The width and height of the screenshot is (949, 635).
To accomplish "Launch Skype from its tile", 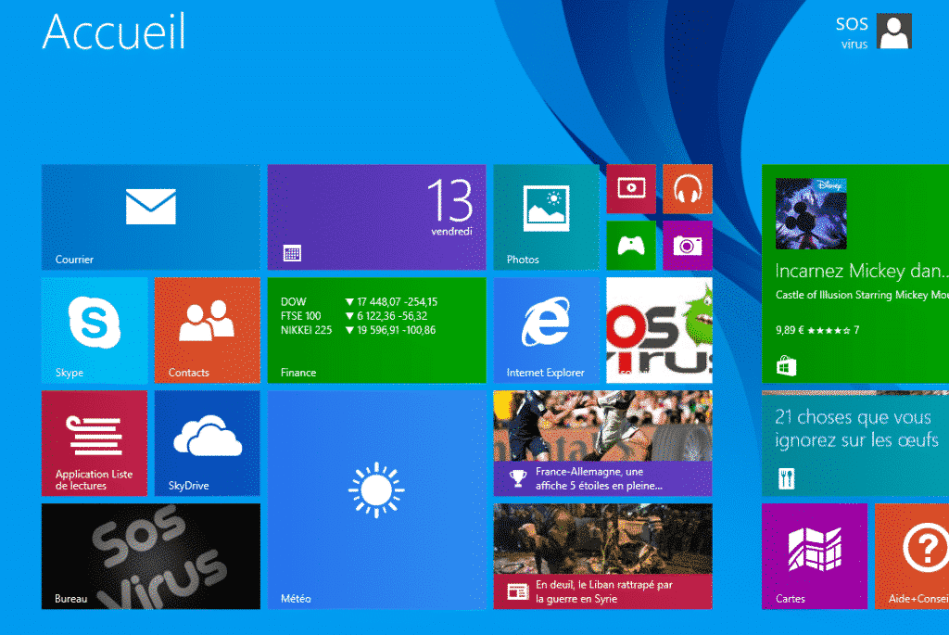I will click(x=94, y=330).
